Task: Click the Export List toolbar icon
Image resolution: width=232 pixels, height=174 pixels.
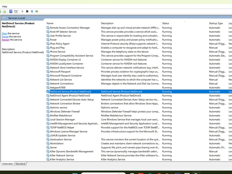Action: pos(4,11)
